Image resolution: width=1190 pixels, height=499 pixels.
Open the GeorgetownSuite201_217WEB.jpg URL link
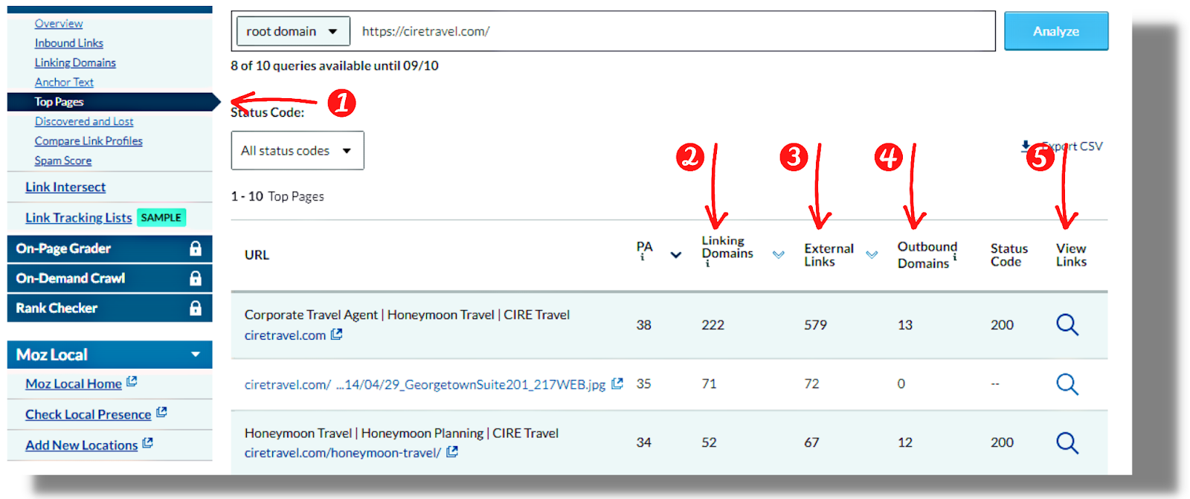(425, 384)
